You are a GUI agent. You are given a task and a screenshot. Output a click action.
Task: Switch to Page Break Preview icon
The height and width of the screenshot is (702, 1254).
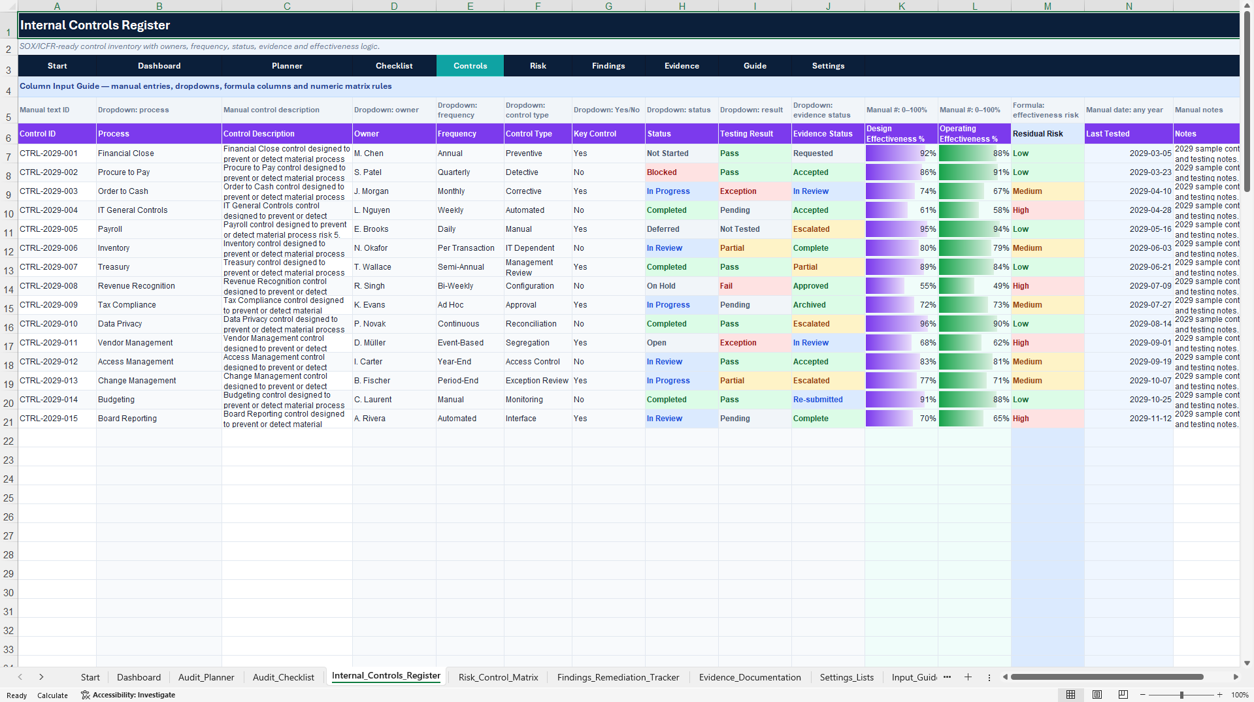tap(1123, 695)
